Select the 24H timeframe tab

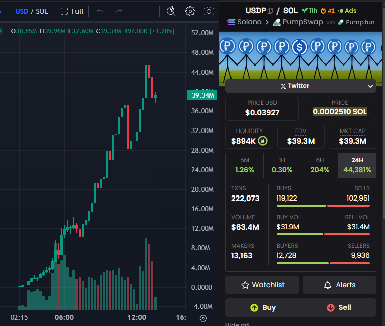click(x=357, y=165)
